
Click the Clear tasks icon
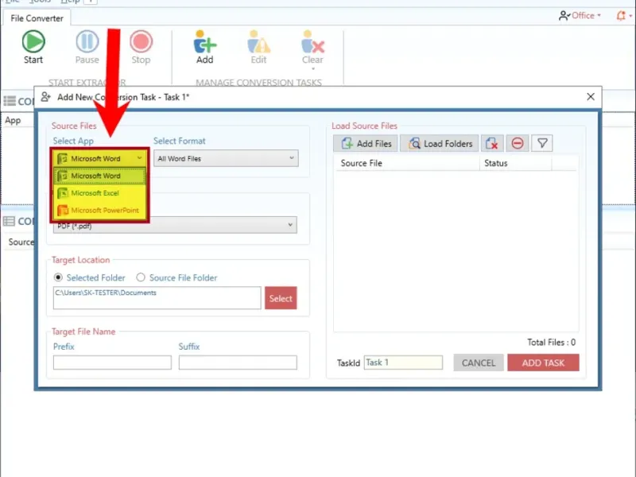tap(312, 42)
